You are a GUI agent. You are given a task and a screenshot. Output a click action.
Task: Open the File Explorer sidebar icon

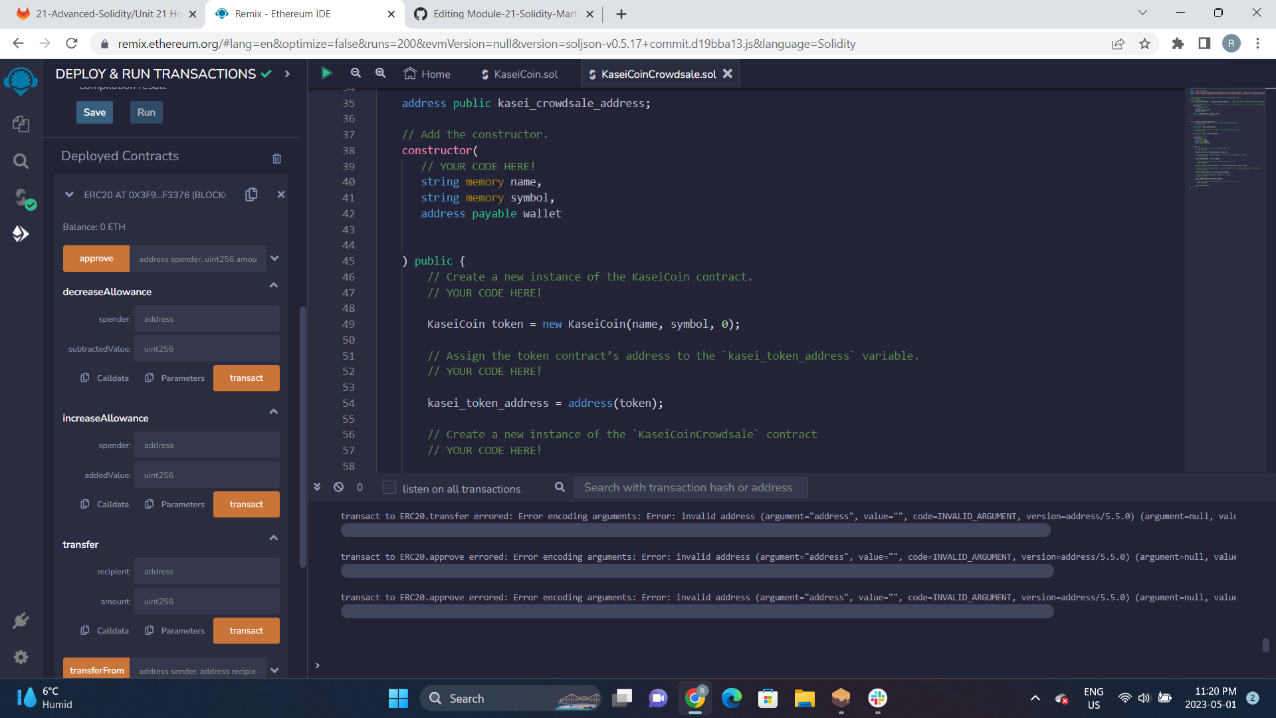21,124
